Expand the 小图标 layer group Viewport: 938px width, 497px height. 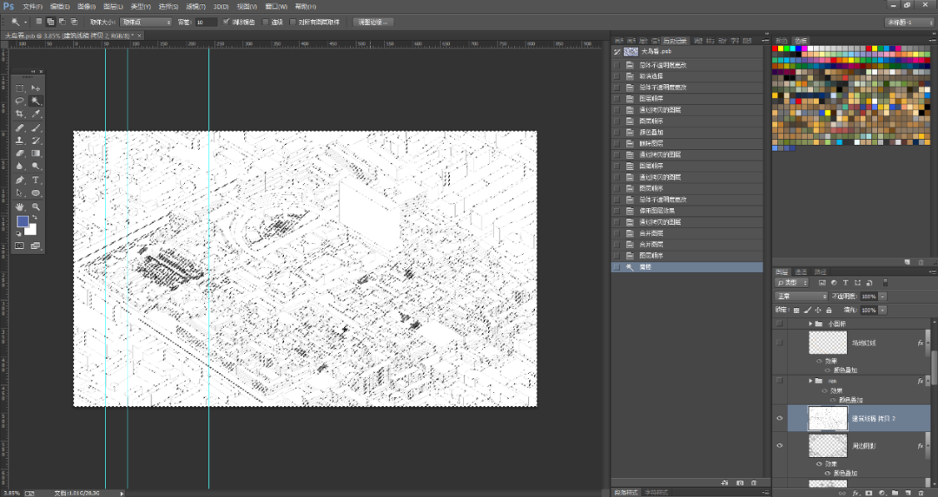tap(811, 324)
